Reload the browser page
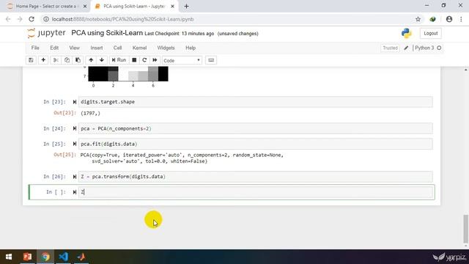This screenshot has width=469, height=264. [x=32, y=19]
